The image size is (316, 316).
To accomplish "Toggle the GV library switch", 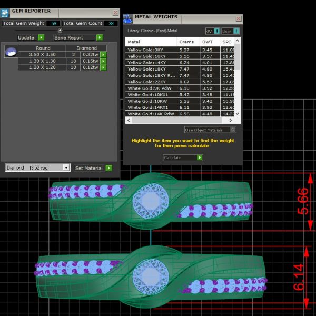I will click(216, 31).
